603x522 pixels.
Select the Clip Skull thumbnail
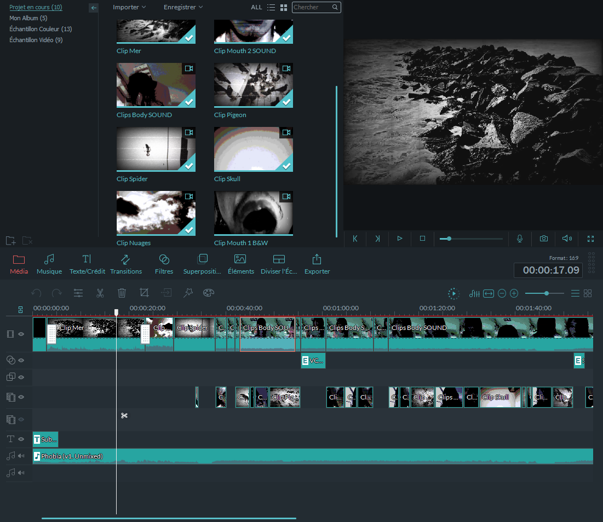pyautogui.click(x=254, y=149)
